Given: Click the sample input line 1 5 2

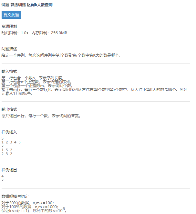Looking at the screenshot, I should [7, 150].
